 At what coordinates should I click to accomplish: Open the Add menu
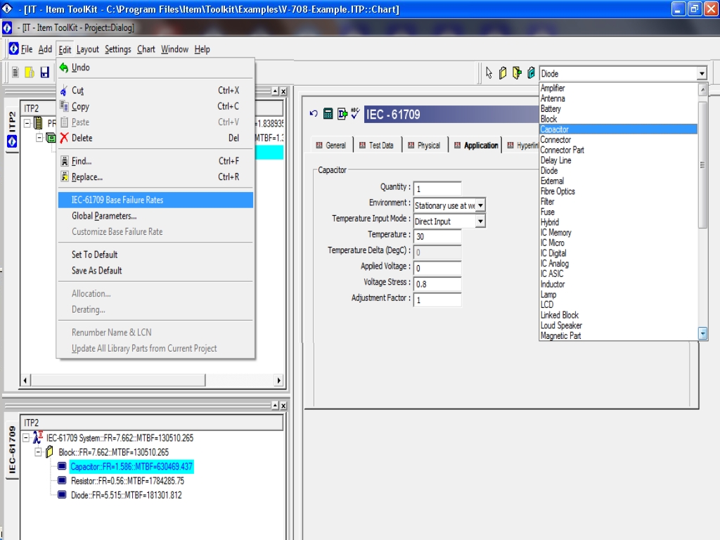(45, 49)
